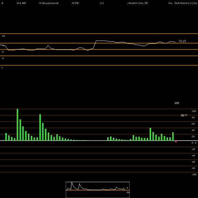
Task: Click the -40 label on MR axis
Action: pos(193,156)
